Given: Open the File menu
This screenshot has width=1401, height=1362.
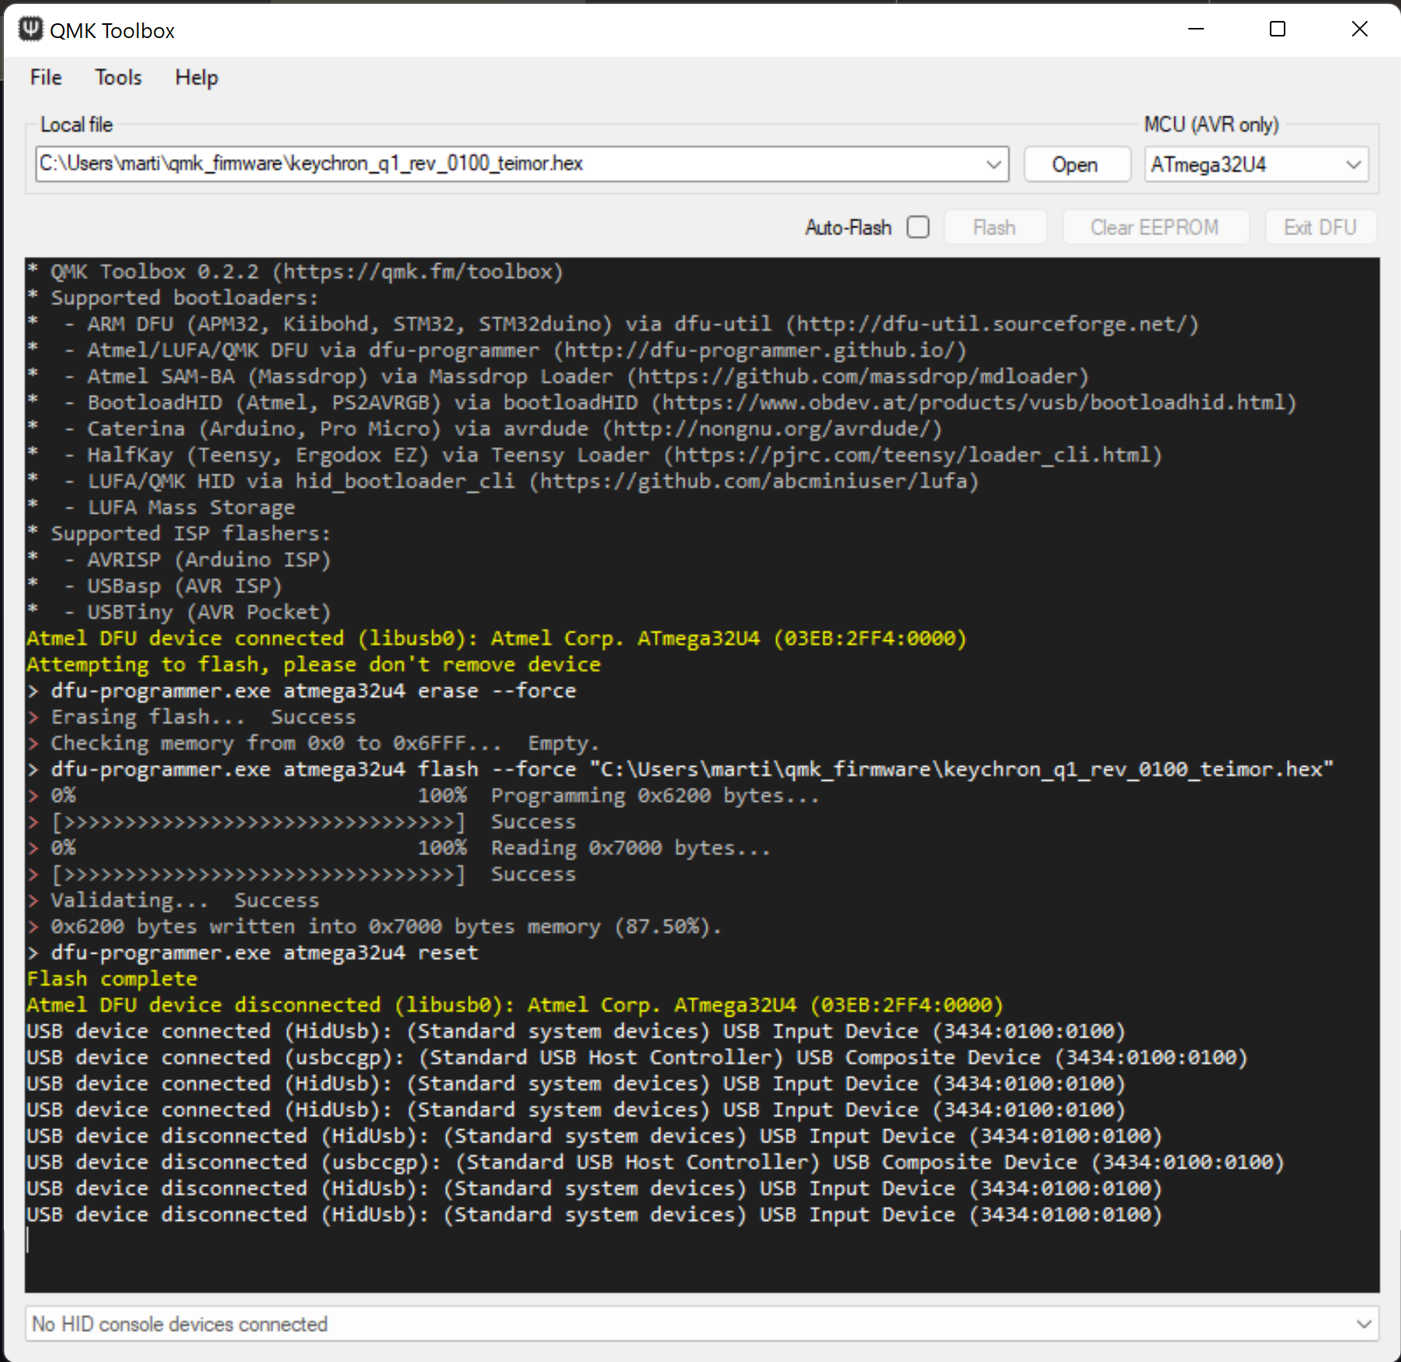Looking at the screenshot, I should (46, 78).
